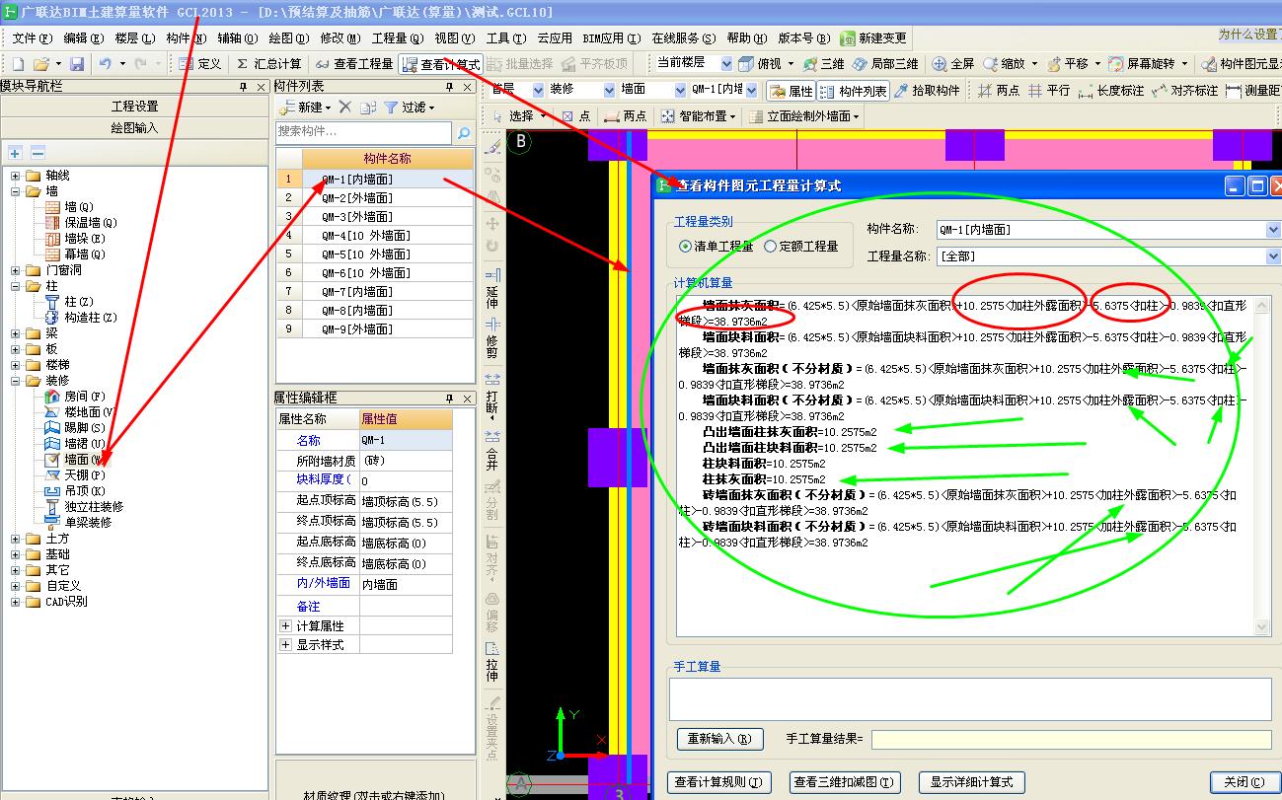This screenshot has width=1282, height=800.
Task: Expand the 门窗洞 tree folder
Action: (16, 270)
